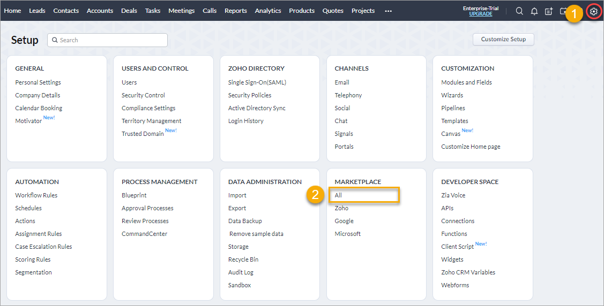Open Company Details
Viewport: 604px width, 306px height.
click(x=38, y=95)
